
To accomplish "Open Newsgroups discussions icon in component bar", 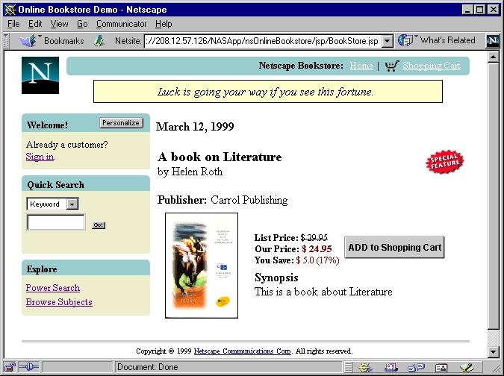I will [x=416, y=367].
